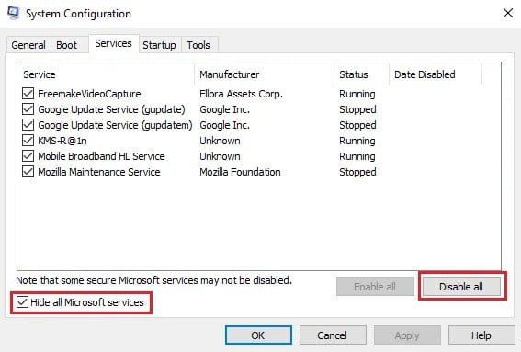Uncheck the FreemakeVideoCapture service

pyautogui.click(x=28, y=94)
